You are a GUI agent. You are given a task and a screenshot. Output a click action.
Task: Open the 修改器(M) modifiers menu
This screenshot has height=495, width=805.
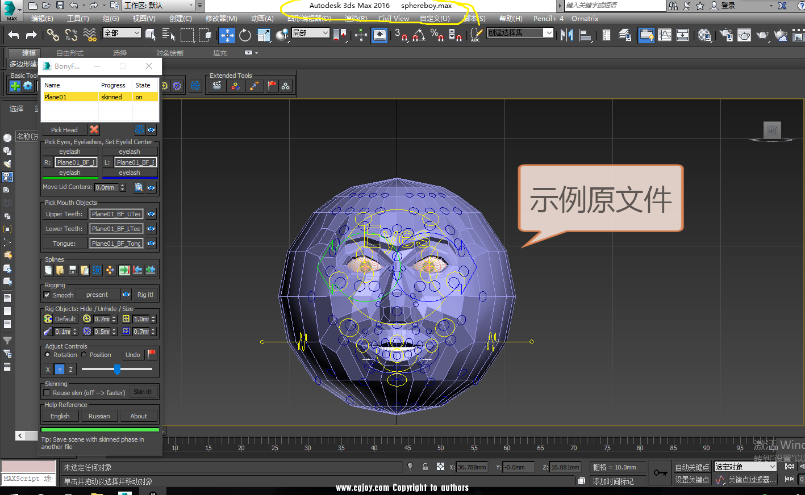[x=222, y=18]
